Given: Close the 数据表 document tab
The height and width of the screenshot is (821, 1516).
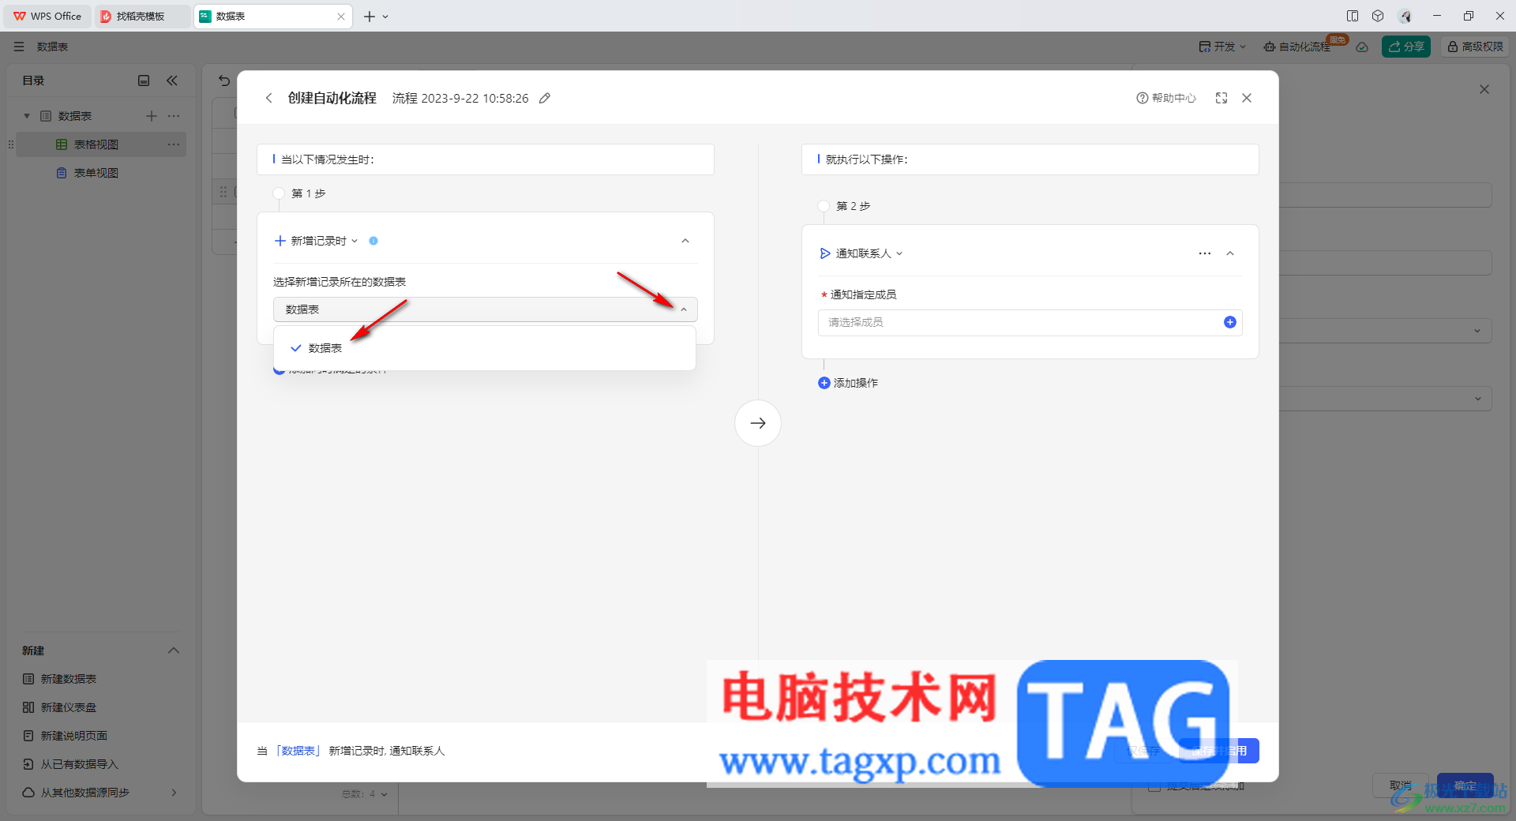Looking at the screenshot, I should pos(341,16).
